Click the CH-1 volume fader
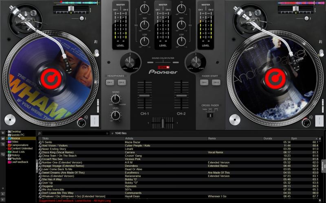 click(x=145, y=96)
